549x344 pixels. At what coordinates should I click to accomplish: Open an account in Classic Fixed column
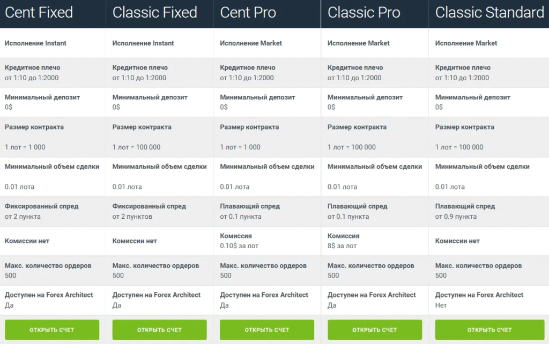pyautogui.click(x=159, y=330)
